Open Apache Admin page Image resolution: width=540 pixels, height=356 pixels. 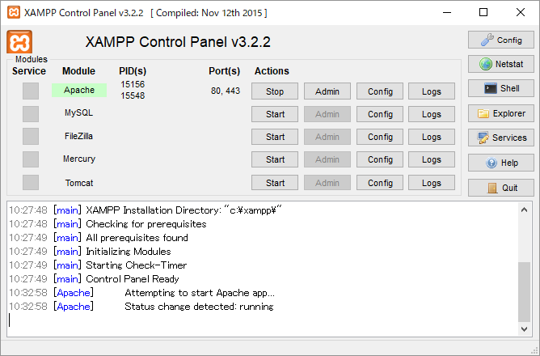pyautogui.click(x=327, y=91)
